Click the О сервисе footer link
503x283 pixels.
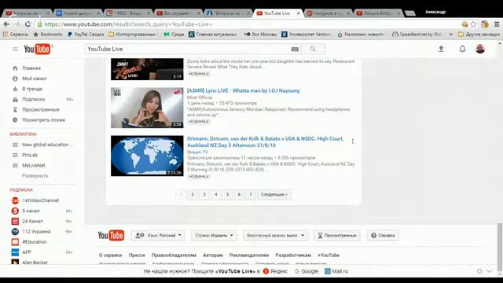110,255
